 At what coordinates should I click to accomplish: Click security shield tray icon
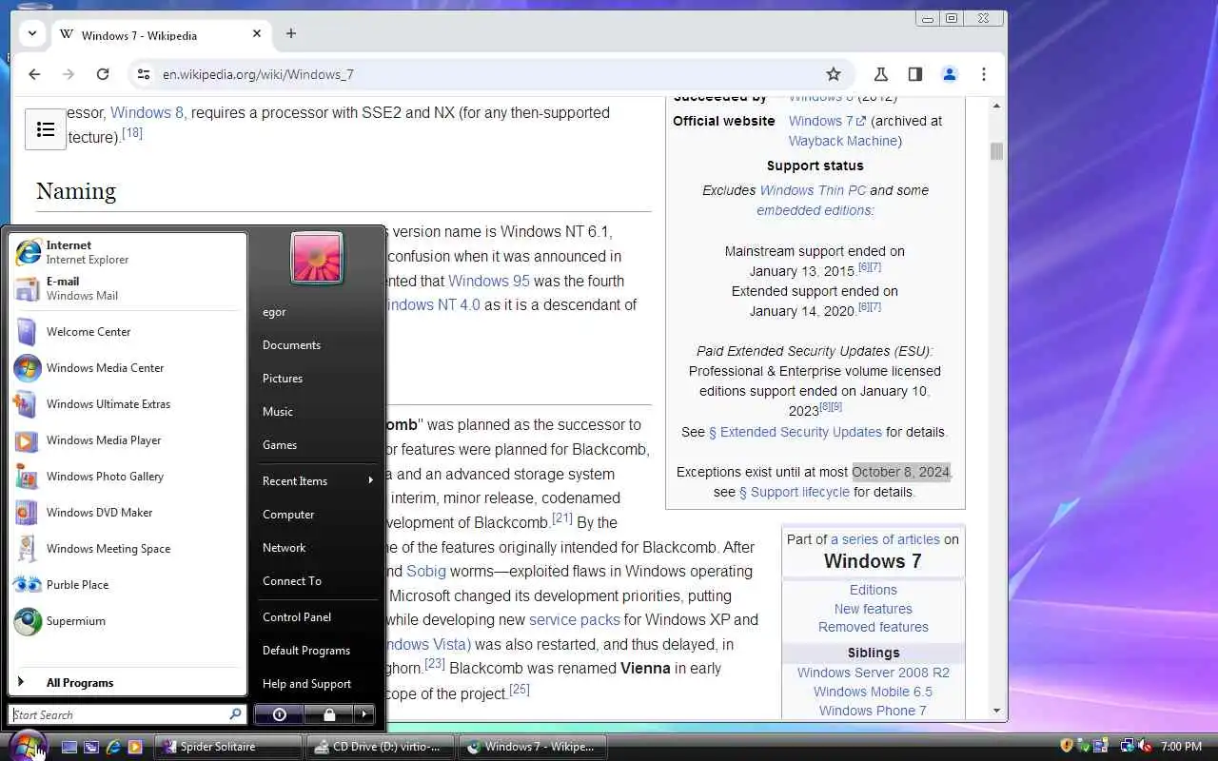pyautogui.click(x=1067, y=747)
